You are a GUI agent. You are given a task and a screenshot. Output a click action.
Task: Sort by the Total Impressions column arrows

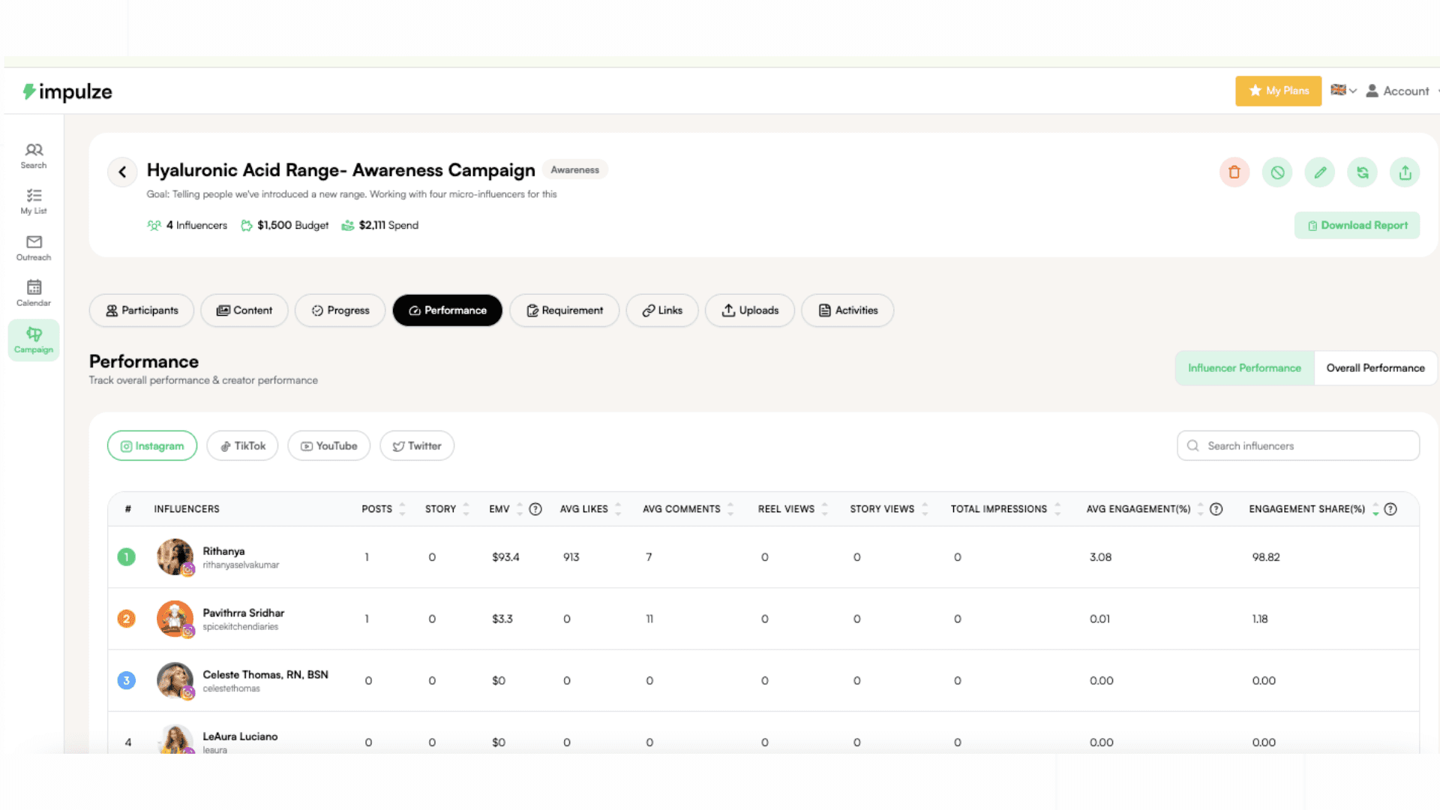pos(1057,509)
